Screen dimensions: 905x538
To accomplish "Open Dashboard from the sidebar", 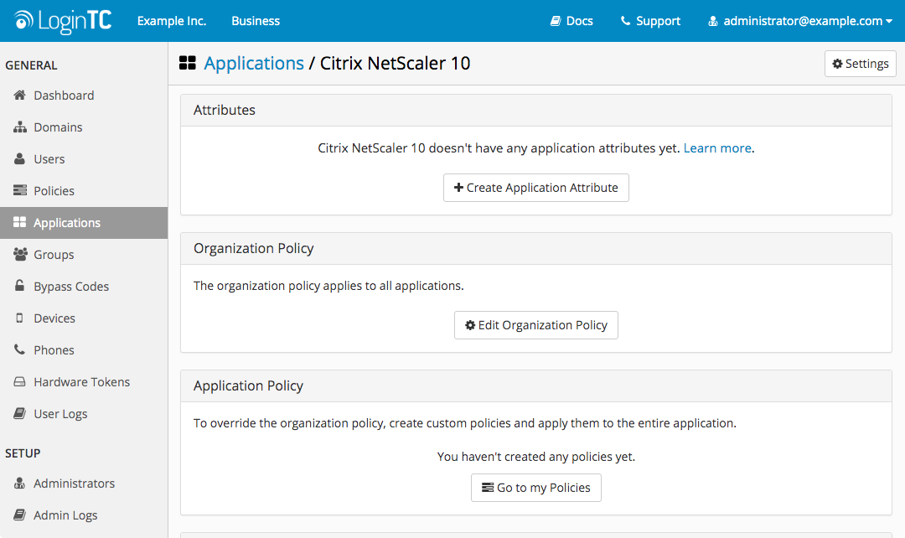I will click(x=84, y=96).
